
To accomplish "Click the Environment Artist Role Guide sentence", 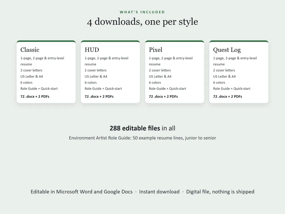I will pyautogui.click(x=142, y=138).
